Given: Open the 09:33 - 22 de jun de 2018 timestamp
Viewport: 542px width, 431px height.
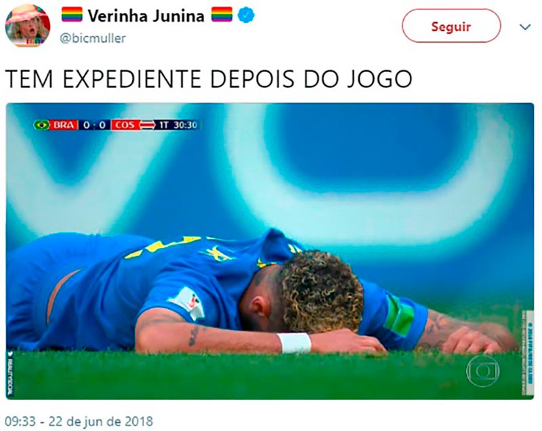Looking at the screenshot, I should point(79,422).
